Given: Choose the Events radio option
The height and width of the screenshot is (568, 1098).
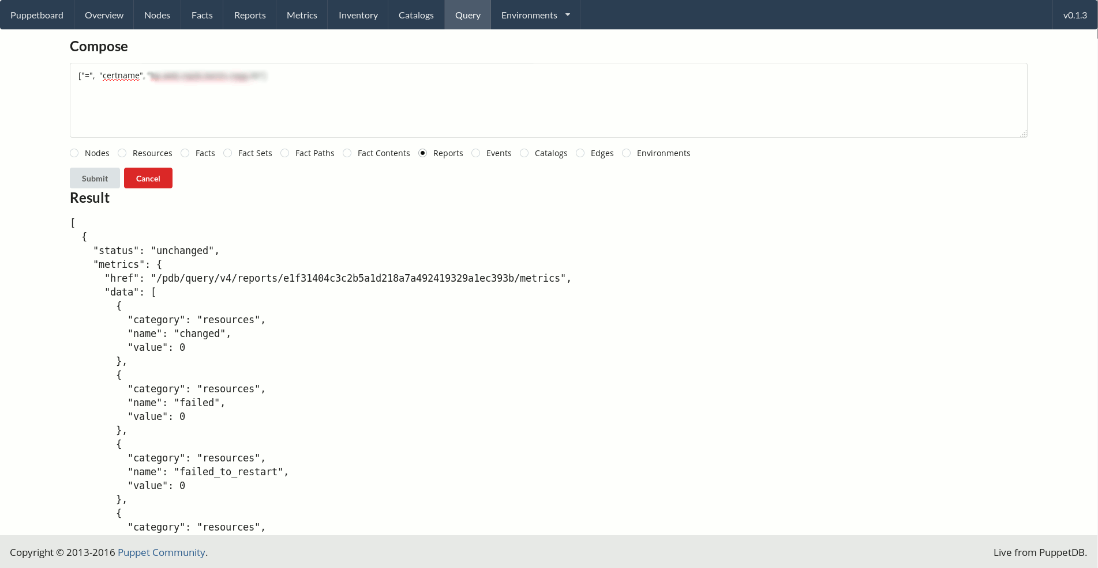Looking at the screenshot, I should coord(476,153).
